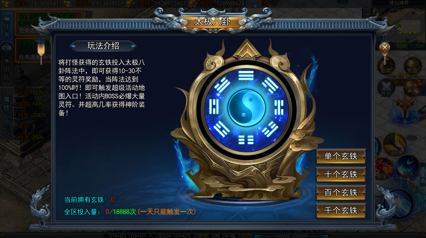Click the 十个玄铁 button
The image size is (426, 238).
[x=341, y=174]
